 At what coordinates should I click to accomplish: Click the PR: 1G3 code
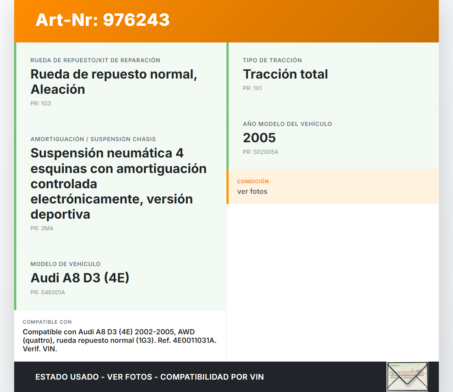(41, 103)
